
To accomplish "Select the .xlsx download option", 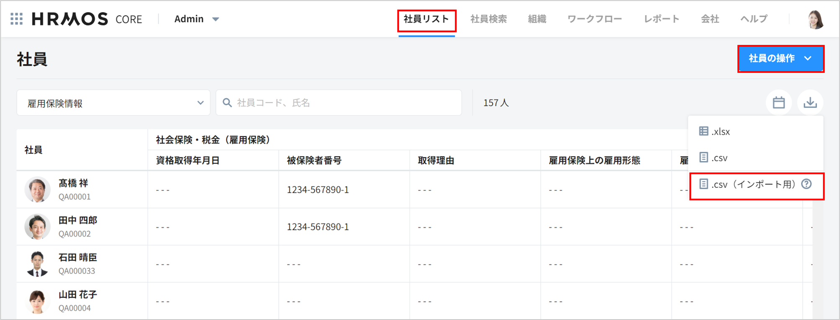I will 720,132.
